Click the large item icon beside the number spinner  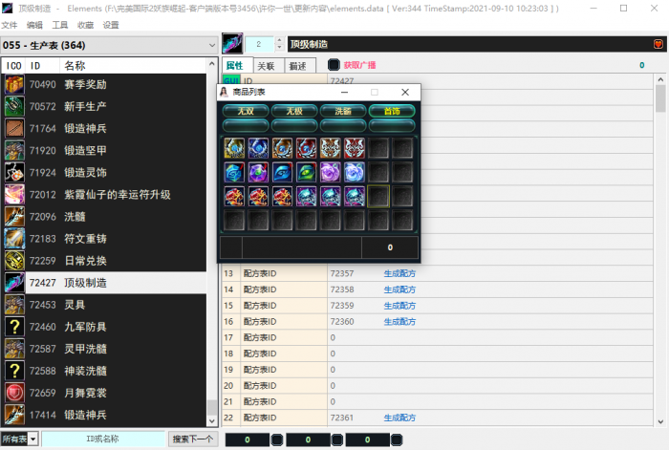tap(232, 44)
